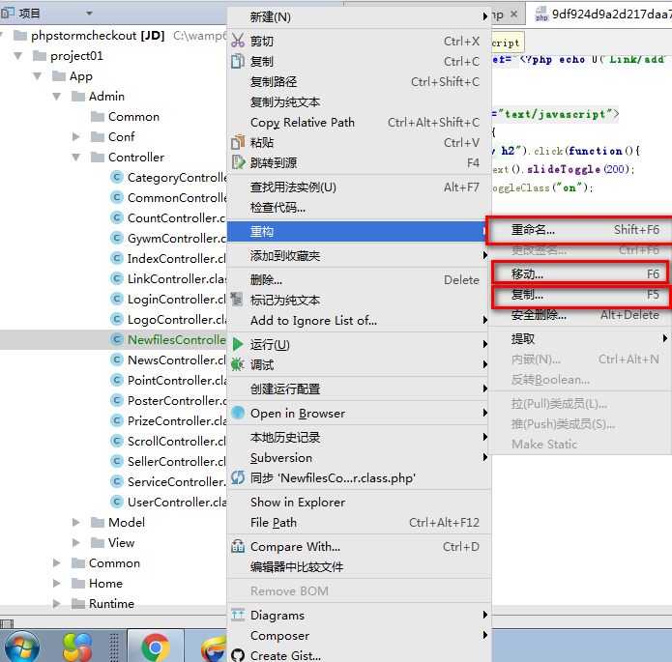This screenshot has height=662, width=672.
Task: Select Copy Relative Path
Action: pyautogui.click(x=359, y=122)
